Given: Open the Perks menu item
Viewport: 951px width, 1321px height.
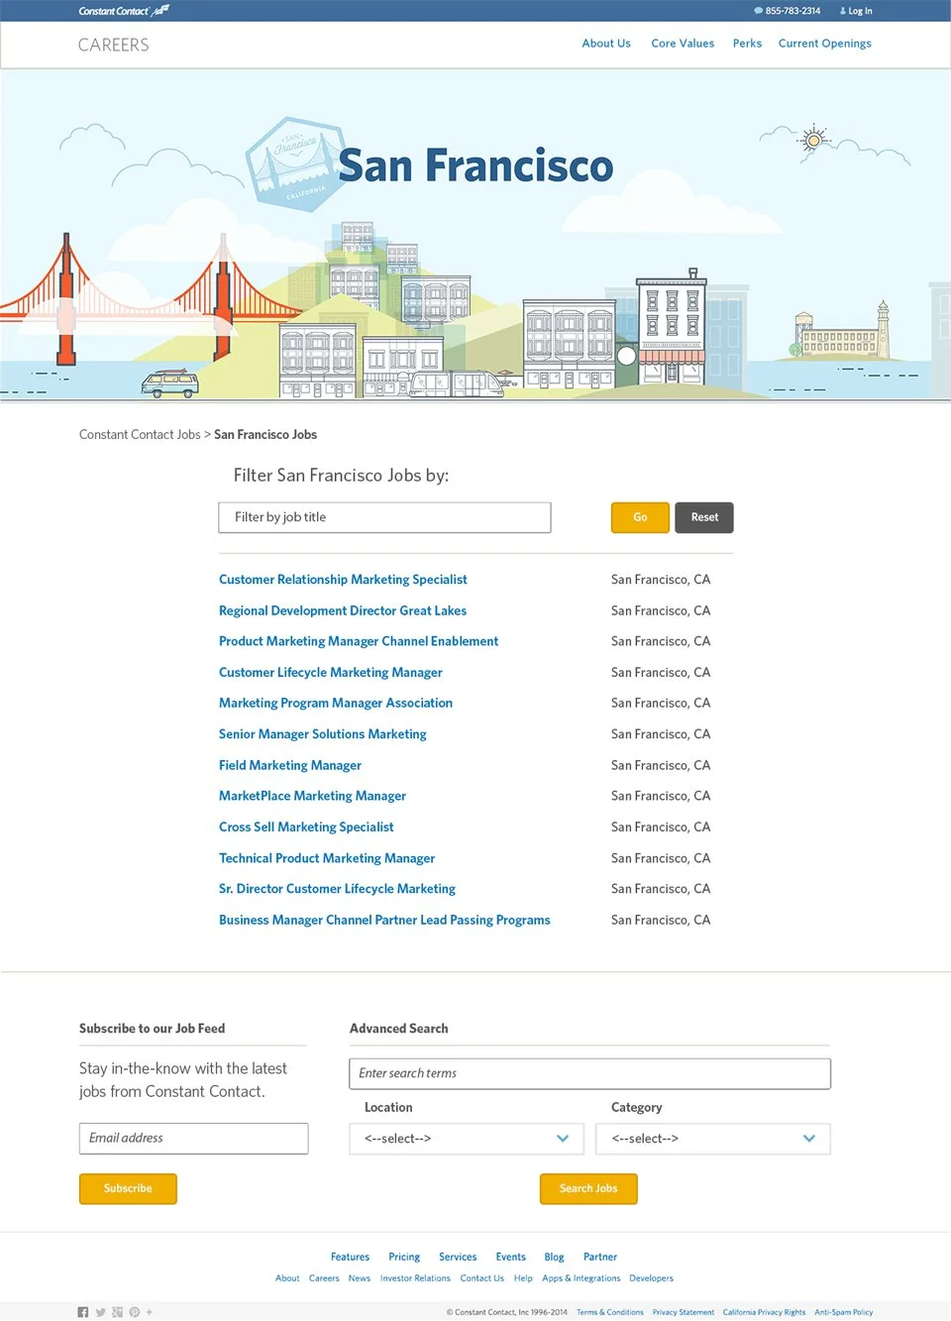Looking at the screenshot, I should pyautogui.click(x=747, y=44).
